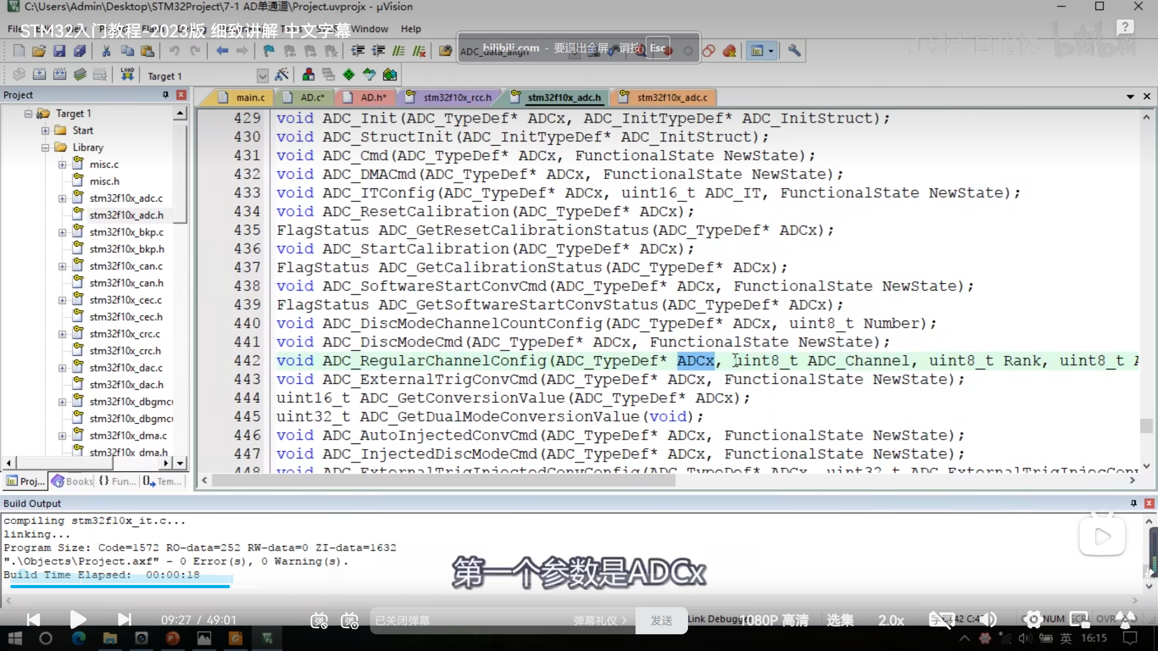1158x651 pixels.
Task: Undo the last edit
Action: (174, 51)
